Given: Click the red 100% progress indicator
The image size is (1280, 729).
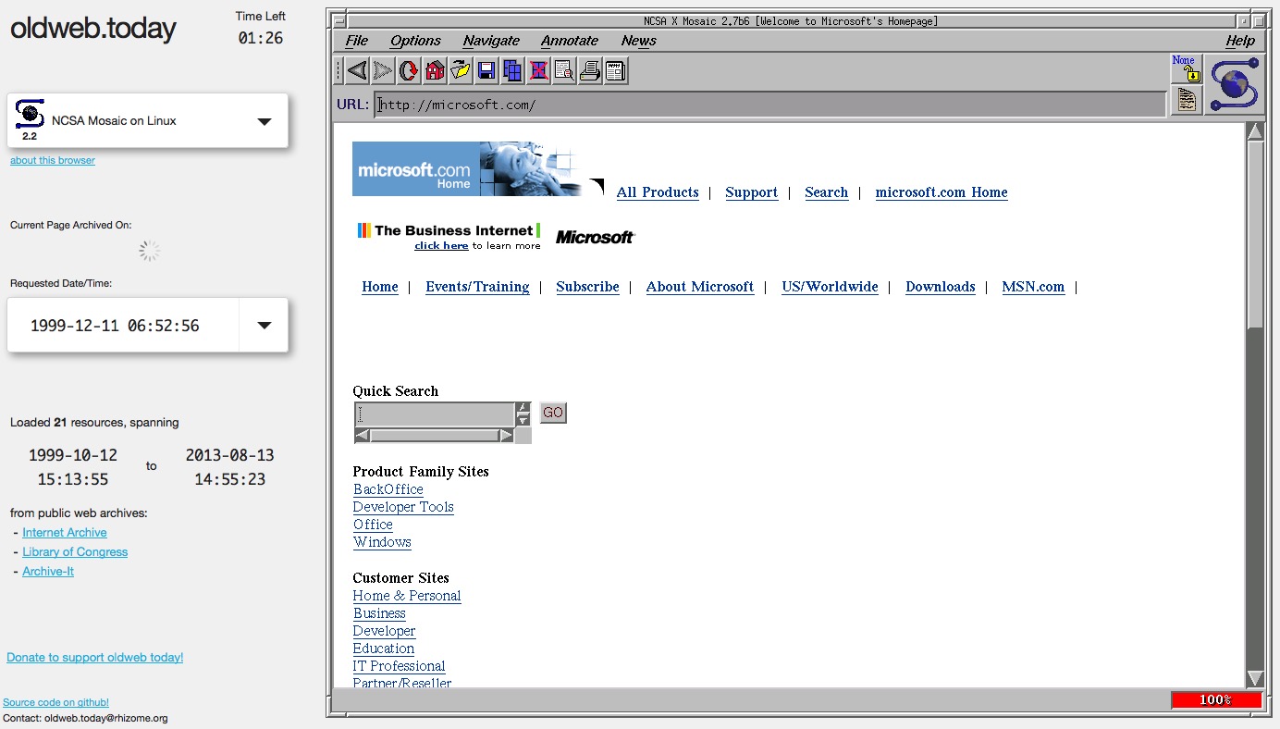Looking at the screenshot, I should (1216, 700).
